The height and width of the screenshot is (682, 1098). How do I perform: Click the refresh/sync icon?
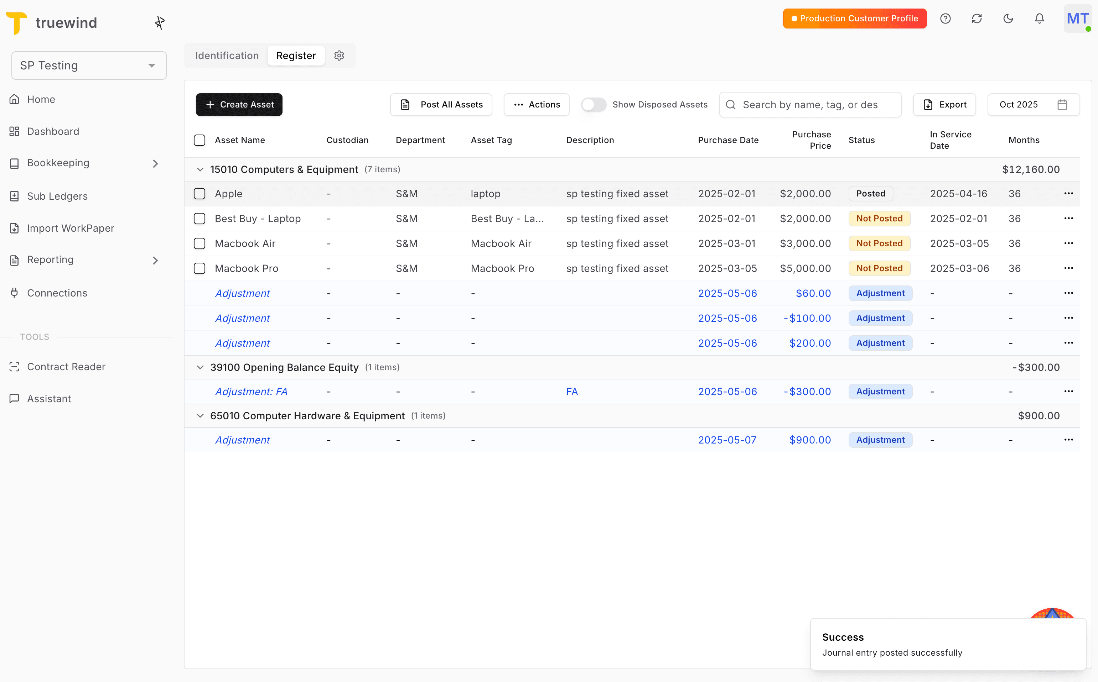[977, 19]
